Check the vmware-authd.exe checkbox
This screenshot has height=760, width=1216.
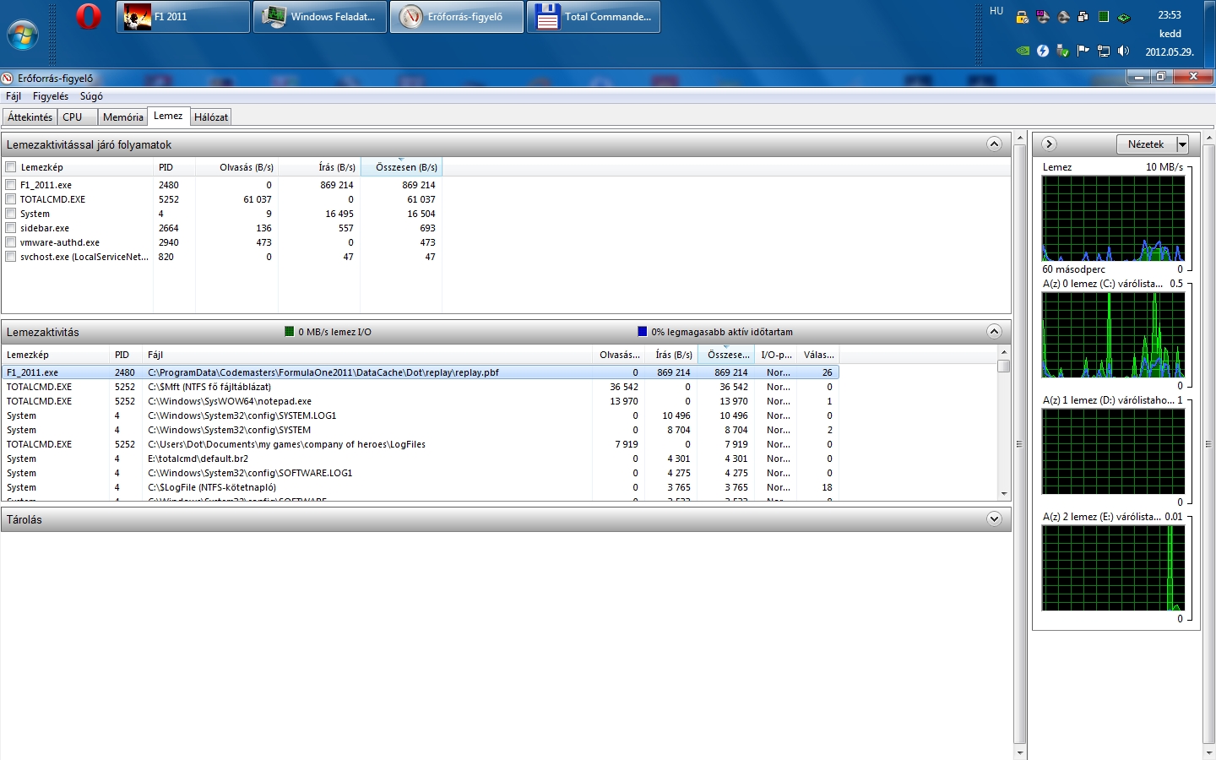click(x=11, y=242)
